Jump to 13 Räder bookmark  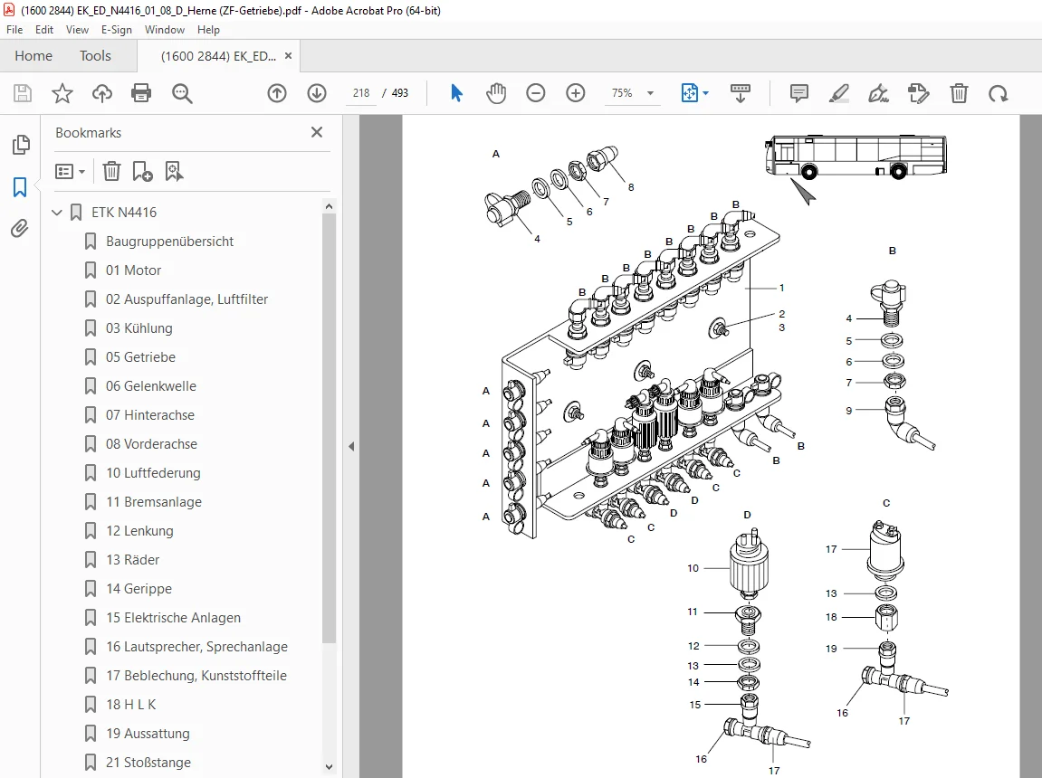(132, 560)
